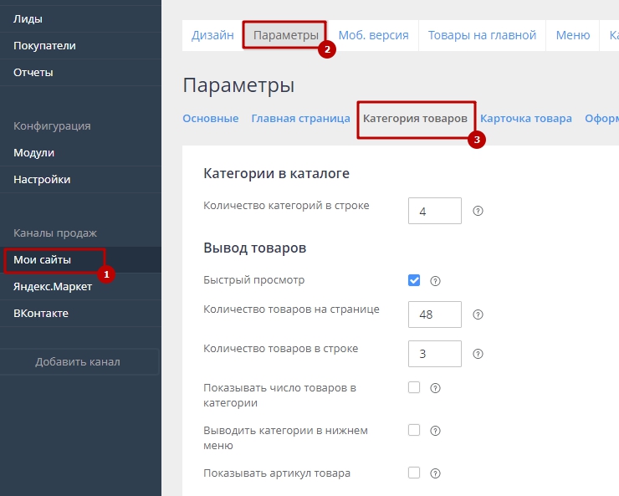Go to Карточка товара settings section

pyautogui.click(x=525, y=119)
